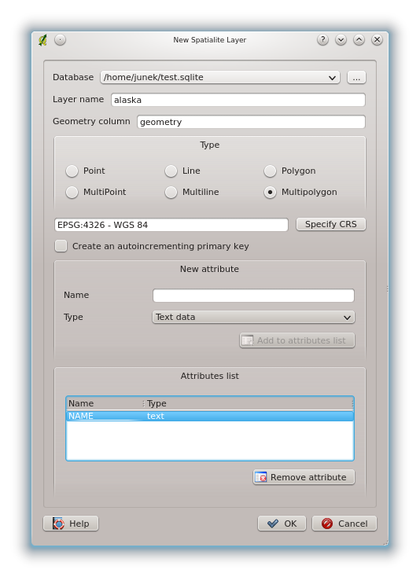Expand the attribute Type combo box

coord(253,318)
